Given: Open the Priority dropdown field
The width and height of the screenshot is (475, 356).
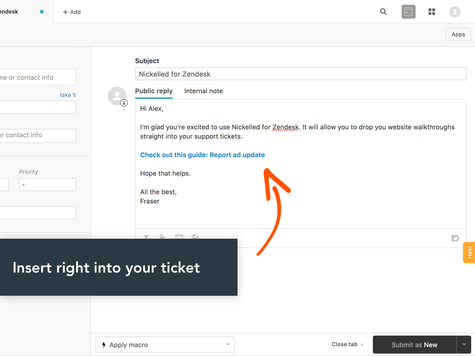Looking at the screenshot, I should (x=47, y=184).
